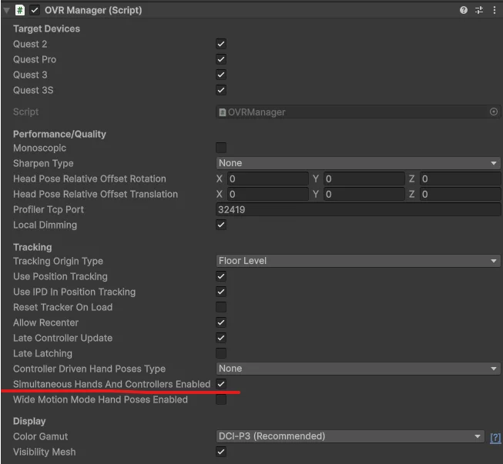Image resolution: width=503 pixels, height=464 pixels.
Task: Click the Sharpen Type label
Action: (x=43, y=163)
